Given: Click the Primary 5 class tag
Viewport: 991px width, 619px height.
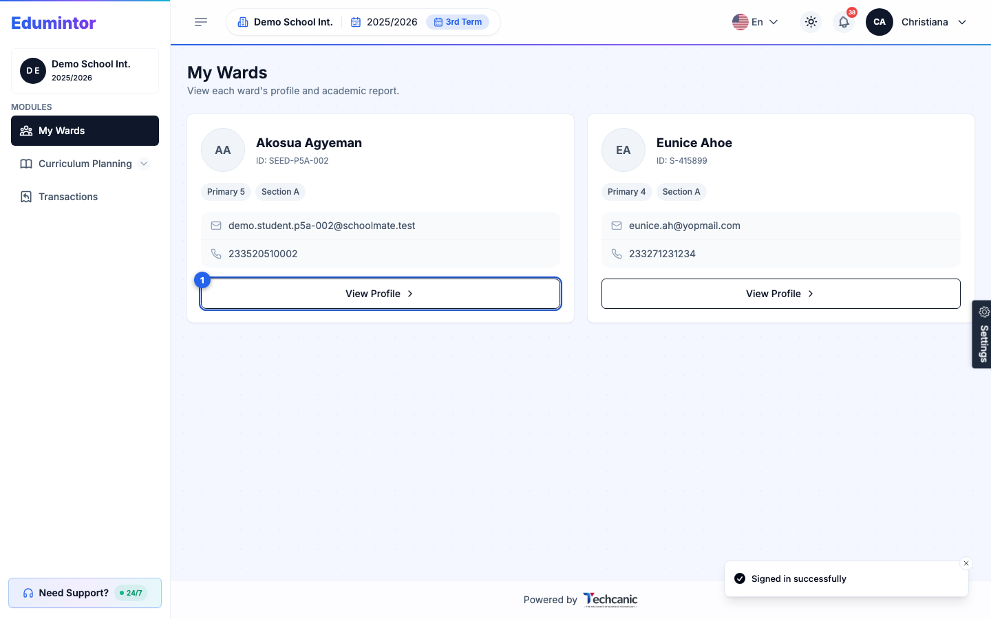Looking at the screenshot, I should [226, 192].
